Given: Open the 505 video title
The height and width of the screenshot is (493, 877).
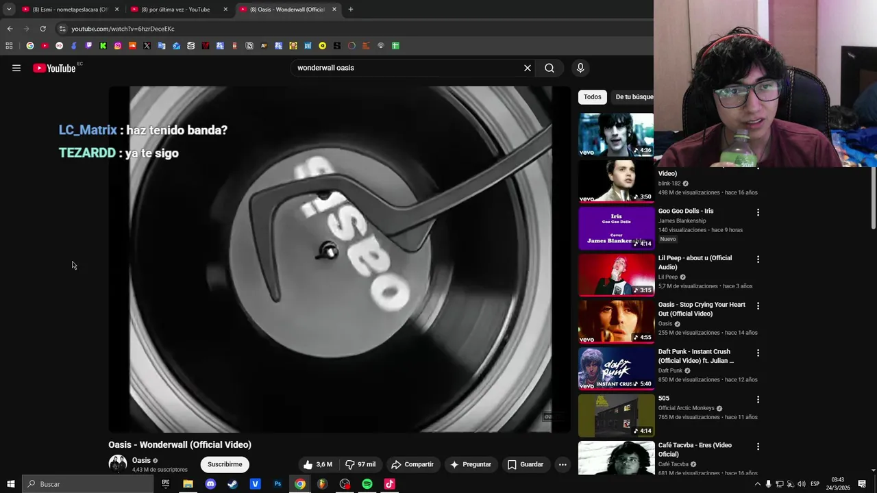Looking at the screenshot, I should click(664, 398).
